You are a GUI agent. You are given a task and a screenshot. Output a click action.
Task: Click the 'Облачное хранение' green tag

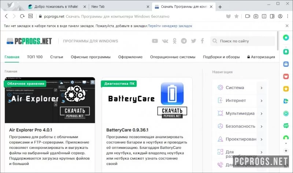pos(25,84)
